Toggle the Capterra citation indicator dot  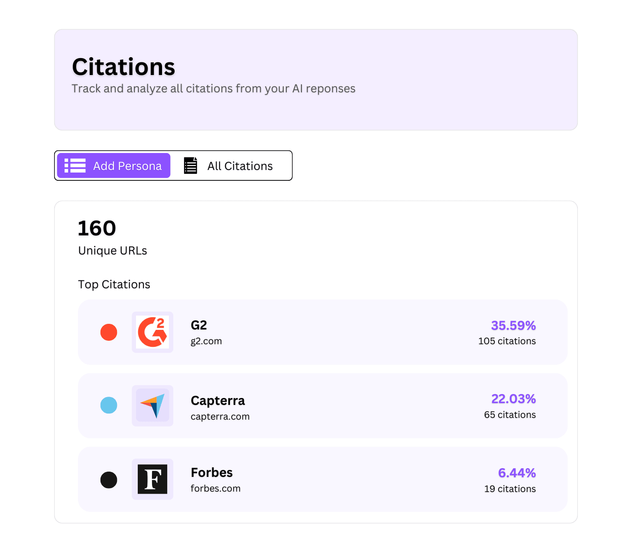tap(109, 405)
